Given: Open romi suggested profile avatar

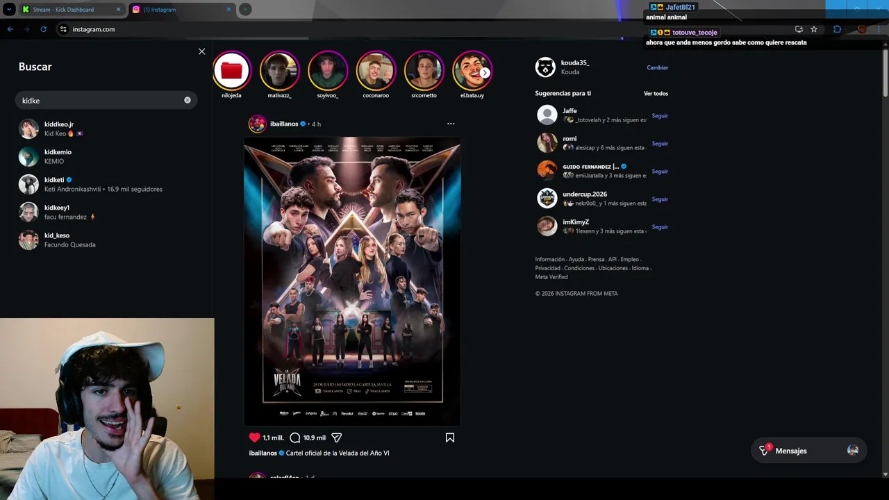Looking at the screenshot, I should coord(547,142).
